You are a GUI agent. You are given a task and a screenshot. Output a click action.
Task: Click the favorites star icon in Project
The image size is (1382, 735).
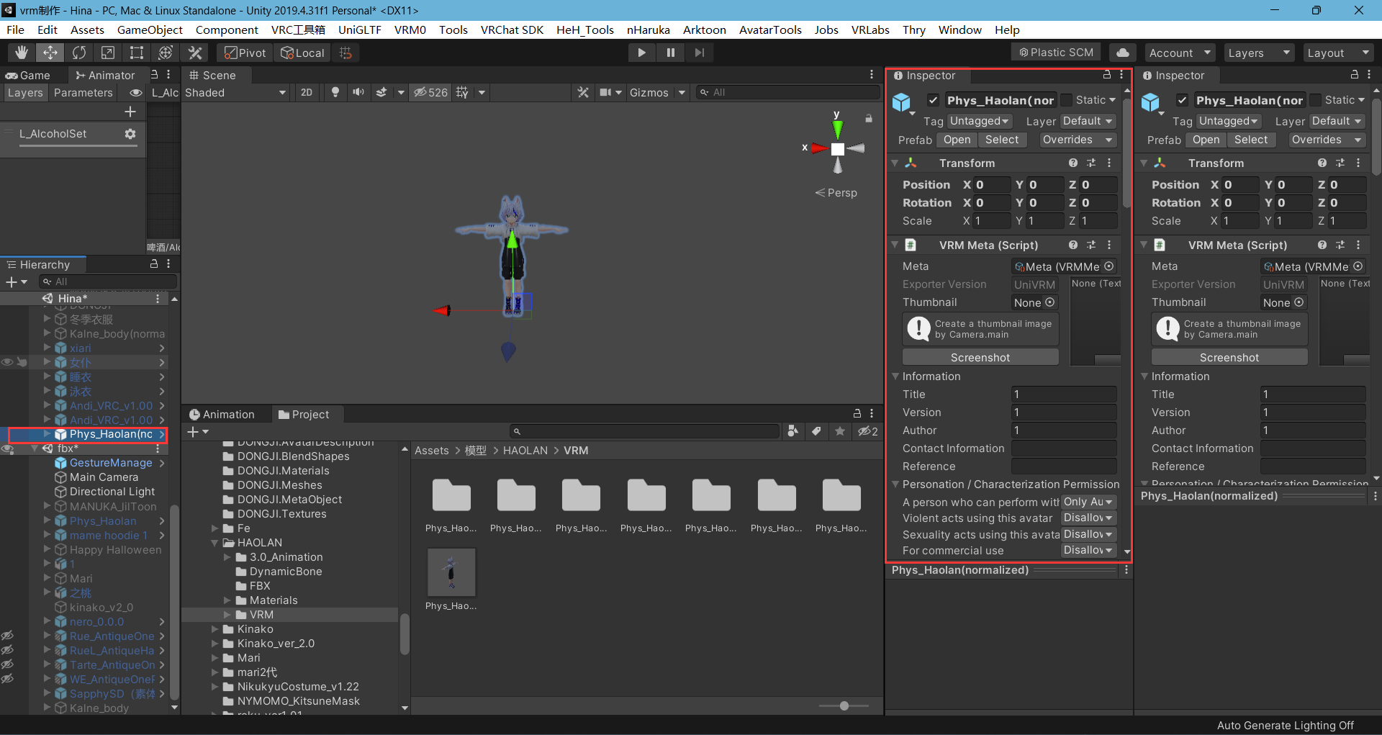point(840,431)
